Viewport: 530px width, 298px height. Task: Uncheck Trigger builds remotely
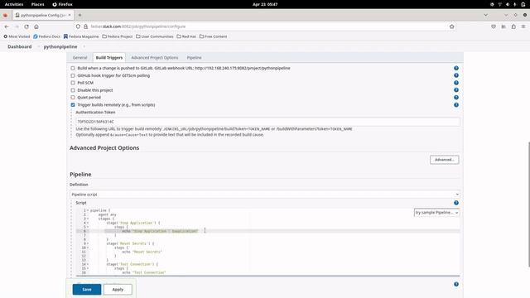coord(73,105)
